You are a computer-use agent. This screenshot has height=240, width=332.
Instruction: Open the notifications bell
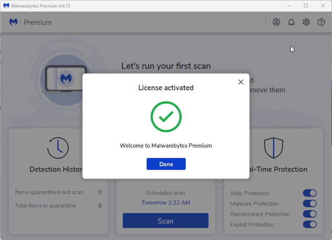coord(291,22)
